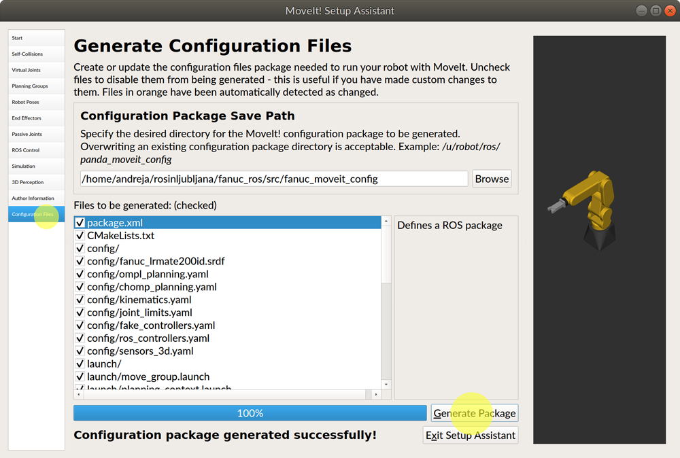Viewport: 680px width, 458px height.
Task: Go to Robot Poses section
Action: coord(26,102)
